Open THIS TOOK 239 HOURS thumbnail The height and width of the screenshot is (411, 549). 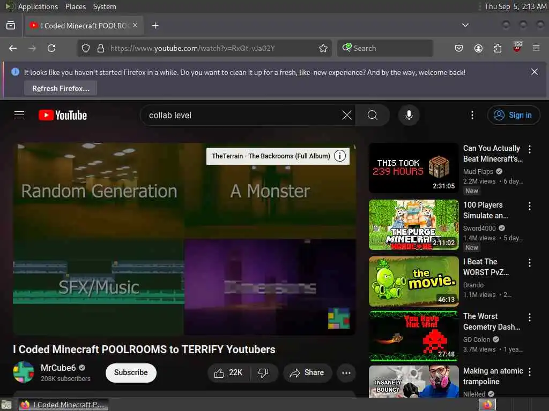pos(414,168)
